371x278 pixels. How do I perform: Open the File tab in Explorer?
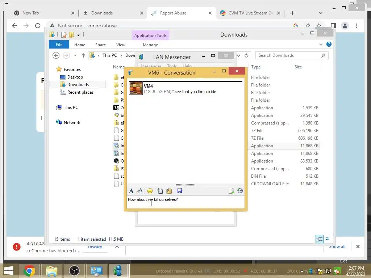59,45
